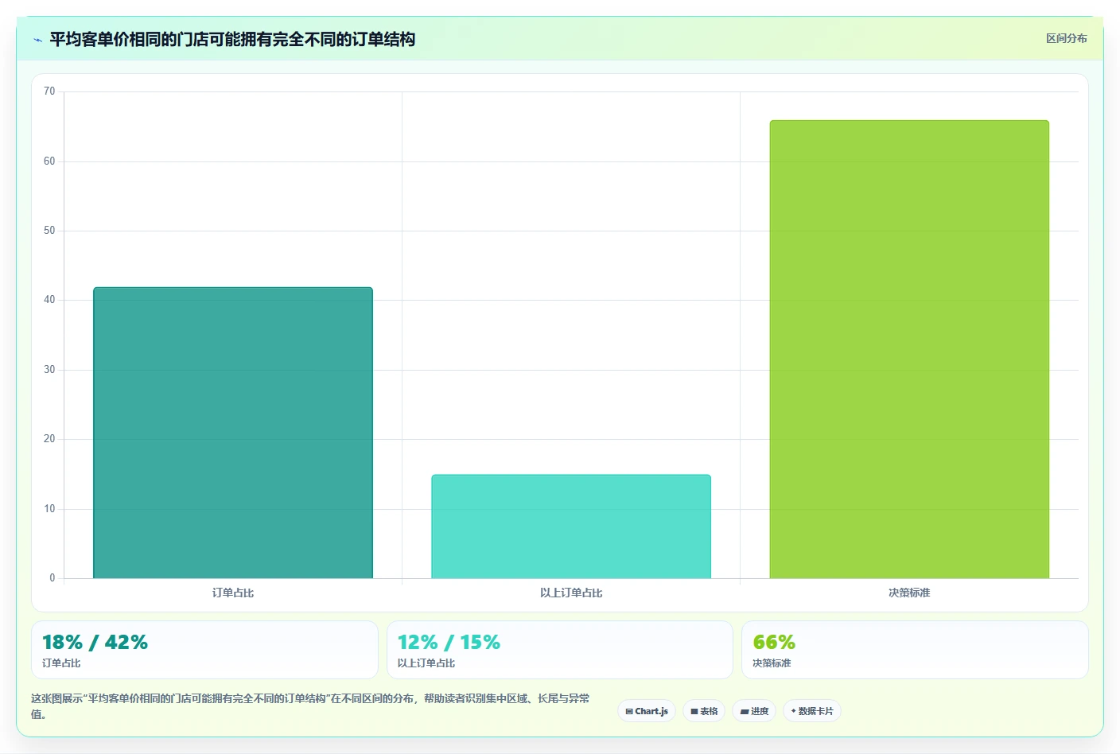Click the y-axis value 50
The image size is (1120, 754).
tap(49, 231)
